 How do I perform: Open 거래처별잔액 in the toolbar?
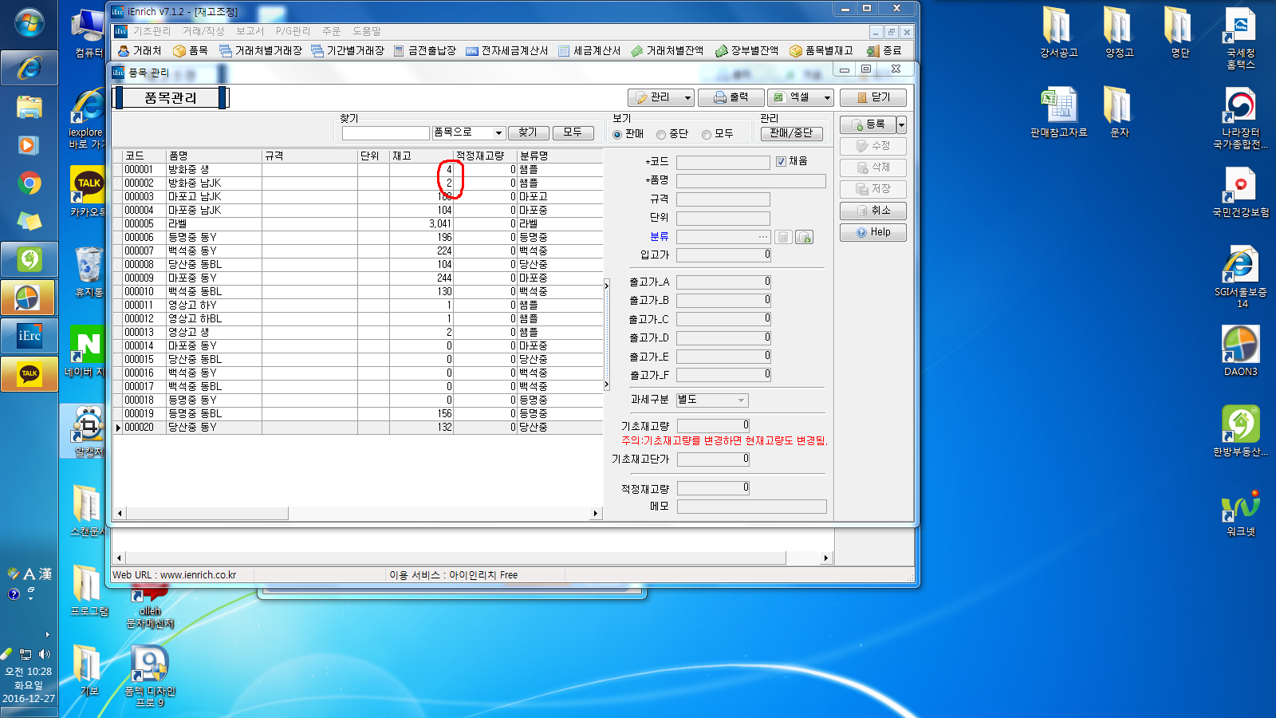point(668,51)
